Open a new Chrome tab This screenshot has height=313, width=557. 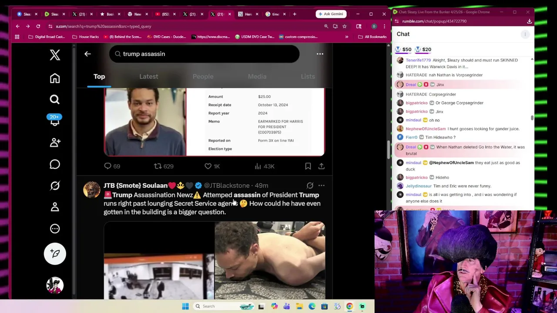[295, 14]
